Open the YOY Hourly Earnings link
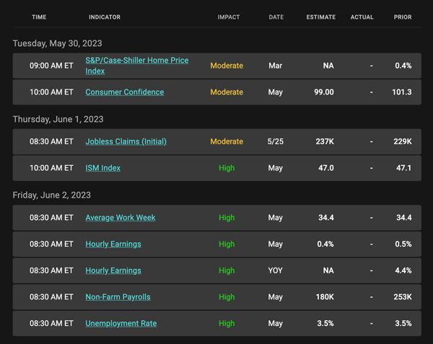 pos(113,270)
